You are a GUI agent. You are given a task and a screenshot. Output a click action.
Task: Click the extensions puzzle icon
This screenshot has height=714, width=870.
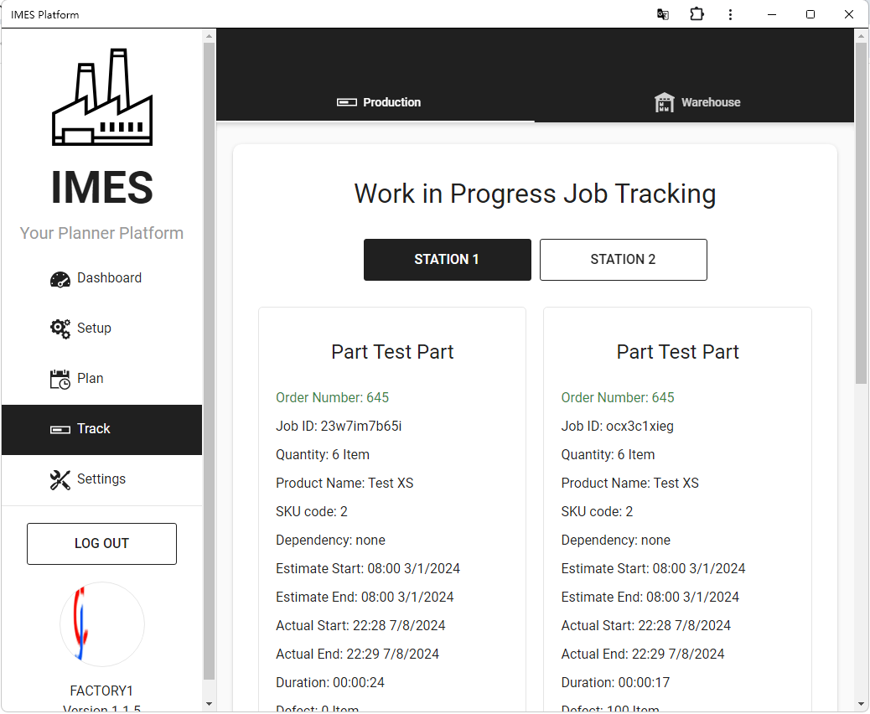click(x=697, y=14)
